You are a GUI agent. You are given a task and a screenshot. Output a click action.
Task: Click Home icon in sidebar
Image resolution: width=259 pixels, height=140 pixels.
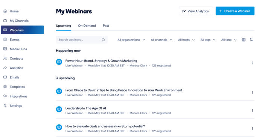[5, 11]
